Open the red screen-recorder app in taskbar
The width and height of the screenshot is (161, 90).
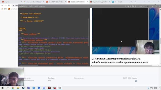click(49, 88)
